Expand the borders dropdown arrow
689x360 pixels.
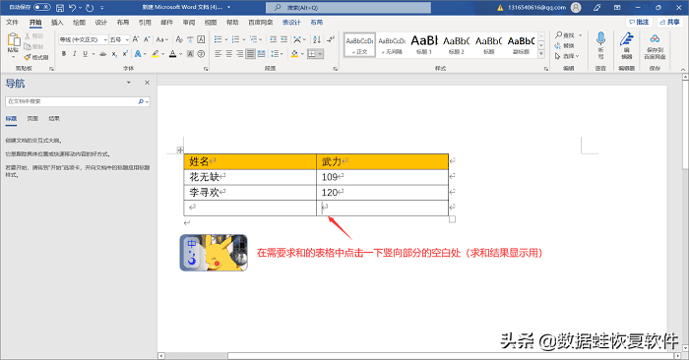click(x=320, y=54)
